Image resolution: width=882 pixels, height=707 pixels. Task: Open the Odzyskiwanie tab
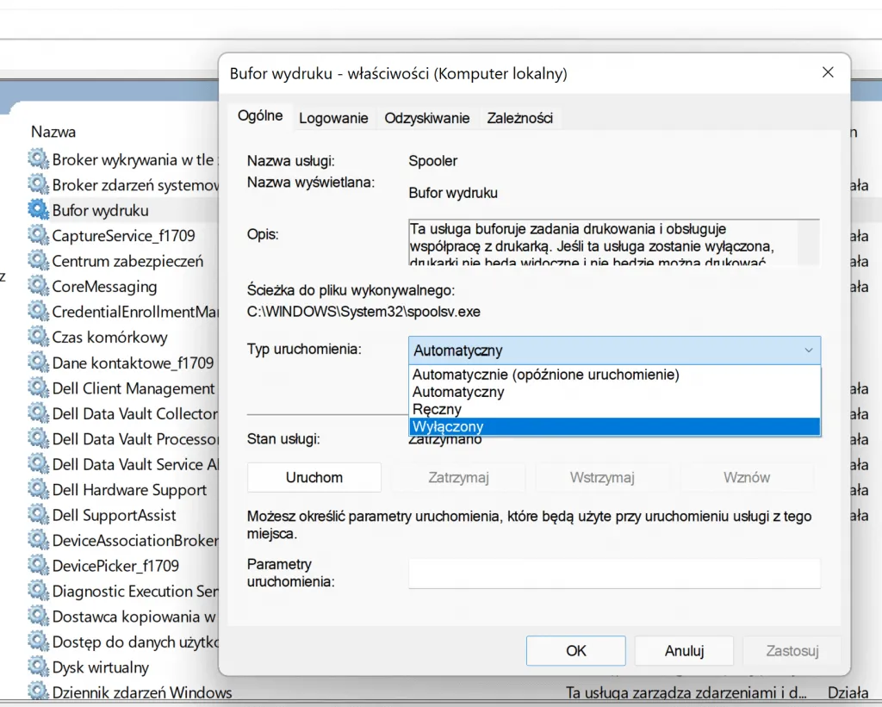(427, 118)
